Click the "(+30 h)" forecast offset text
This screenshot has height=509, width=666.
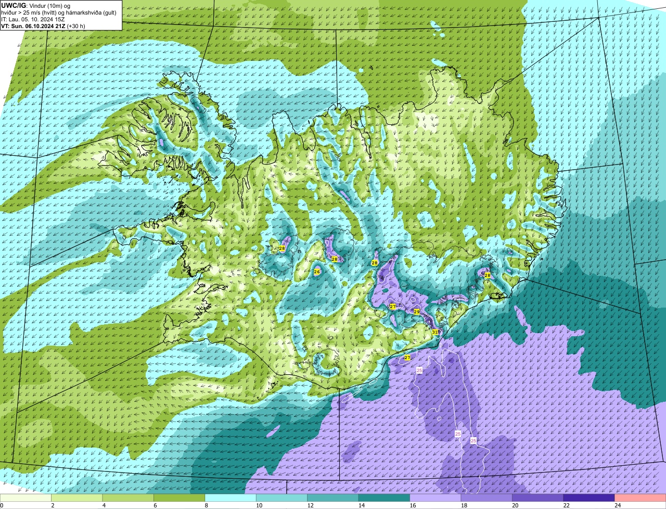(x=76, y=26)
